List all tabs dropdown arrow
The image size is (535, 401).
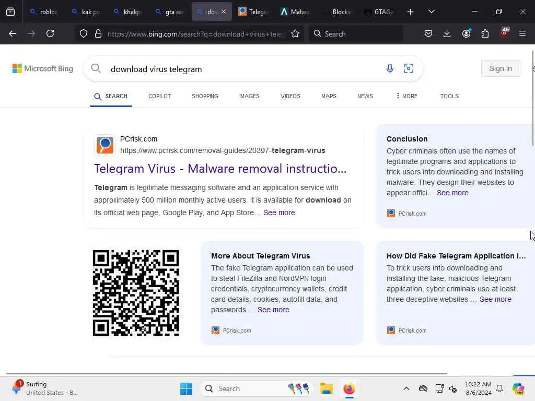point(432,12)
